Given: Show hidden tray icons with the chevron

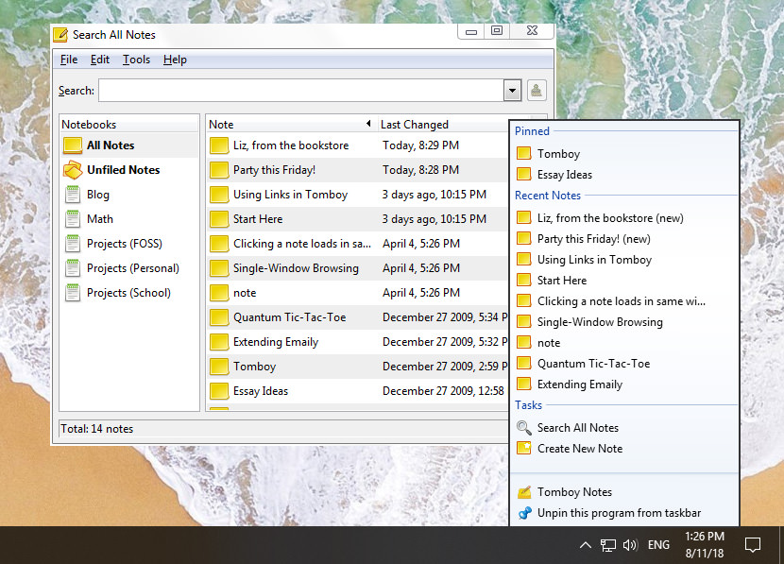Looking at the screenshot, I should pyautogui.click(x=585, y=545).
